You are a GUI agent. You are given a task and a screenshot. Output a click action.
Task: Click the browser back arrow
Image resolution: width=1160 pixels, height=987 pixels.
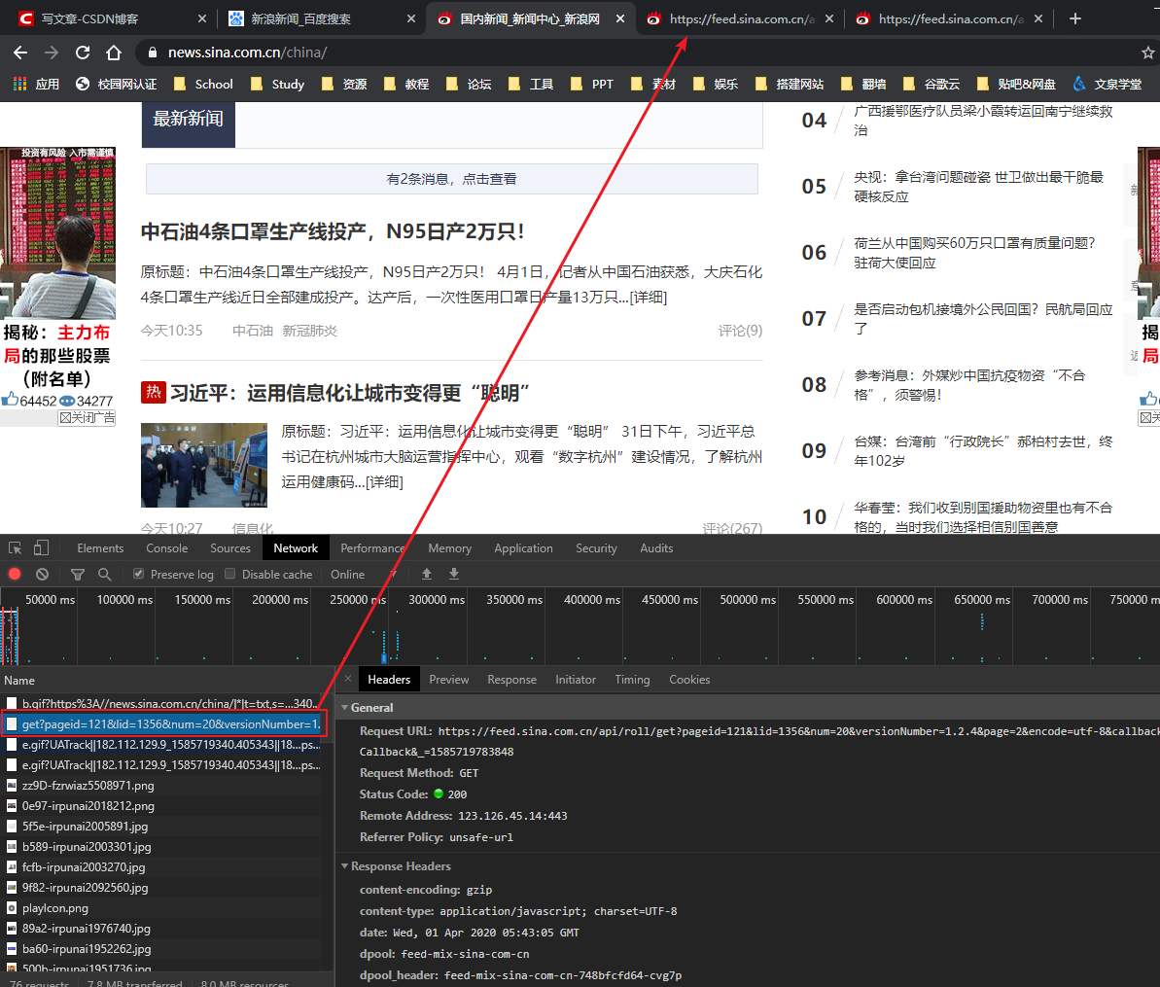[20, 53]
